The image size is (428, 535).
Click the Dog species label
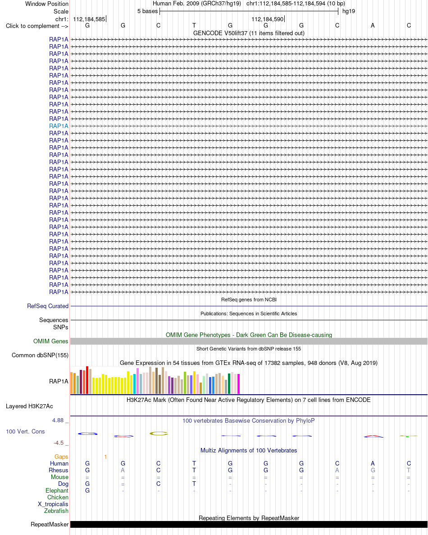63,484
